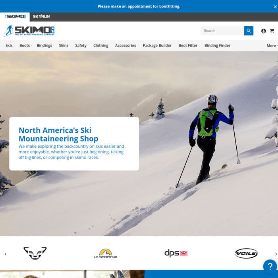Switch to the Skyrun site tab

(41, 17)
